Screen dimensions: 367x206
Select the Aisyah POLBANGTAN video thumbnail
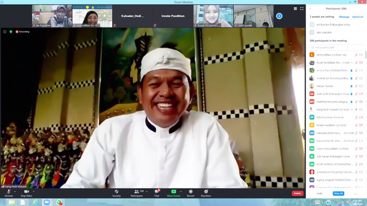point(213,16)
